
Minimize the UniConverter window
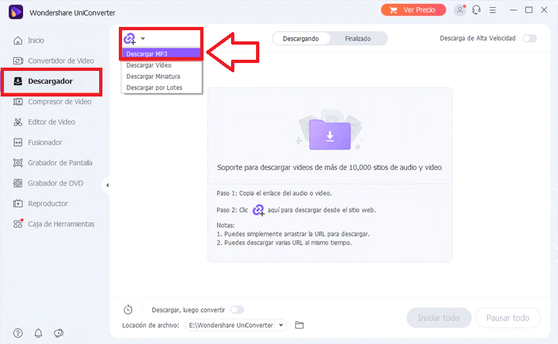pos(513,10)
